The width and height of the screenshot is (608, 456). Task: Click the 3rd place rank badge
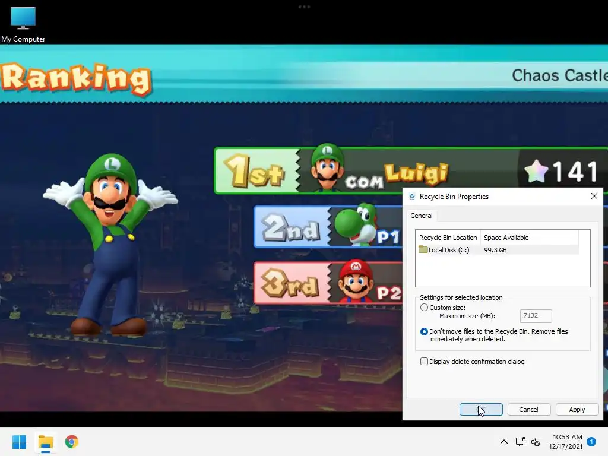tap(290, 283)
